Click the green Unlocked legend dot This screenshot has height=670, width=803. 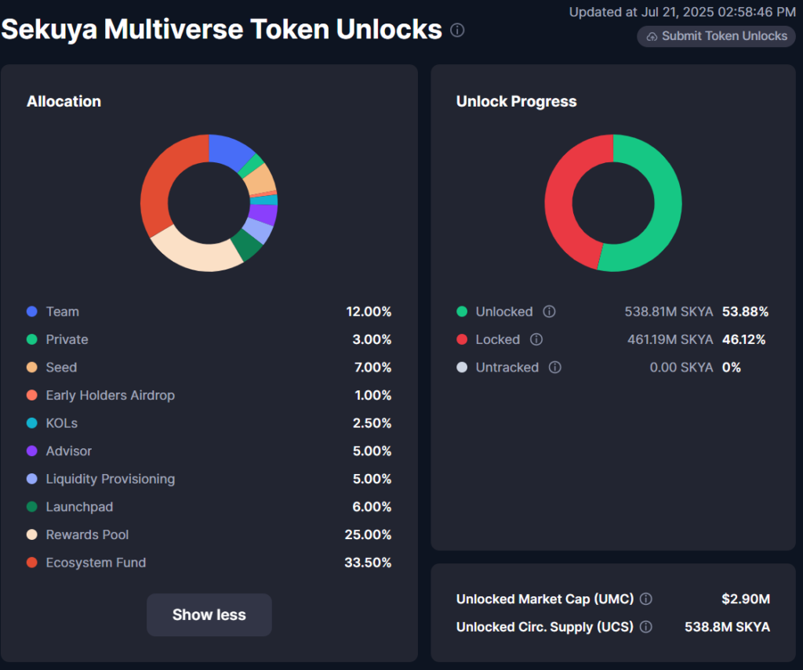462,311
